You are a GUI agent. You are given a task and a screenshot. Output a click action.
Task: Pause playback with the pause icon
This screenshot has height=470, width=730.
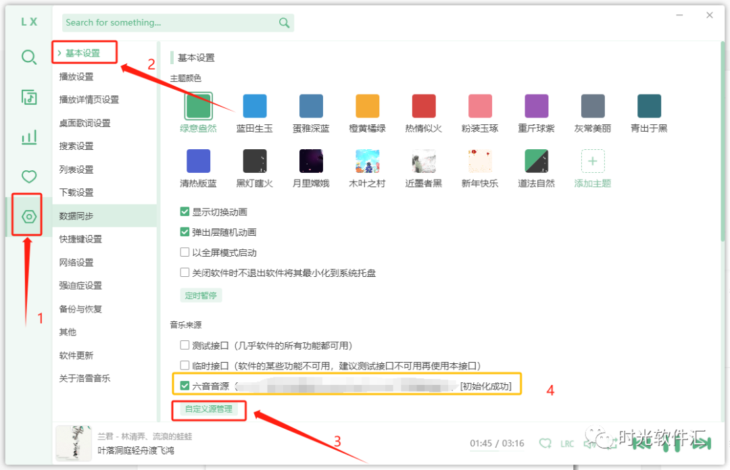672,444
